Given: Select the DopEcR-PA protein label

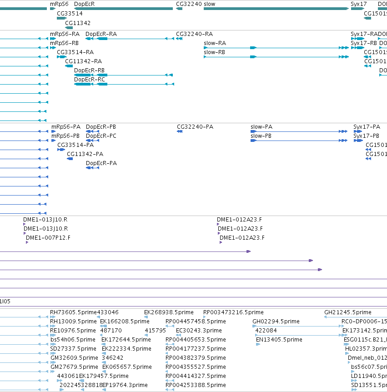Looking at the screenshot, I should [x=101, y=163].
